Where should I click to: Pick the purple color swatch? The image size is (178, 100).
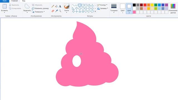(167, 5)
